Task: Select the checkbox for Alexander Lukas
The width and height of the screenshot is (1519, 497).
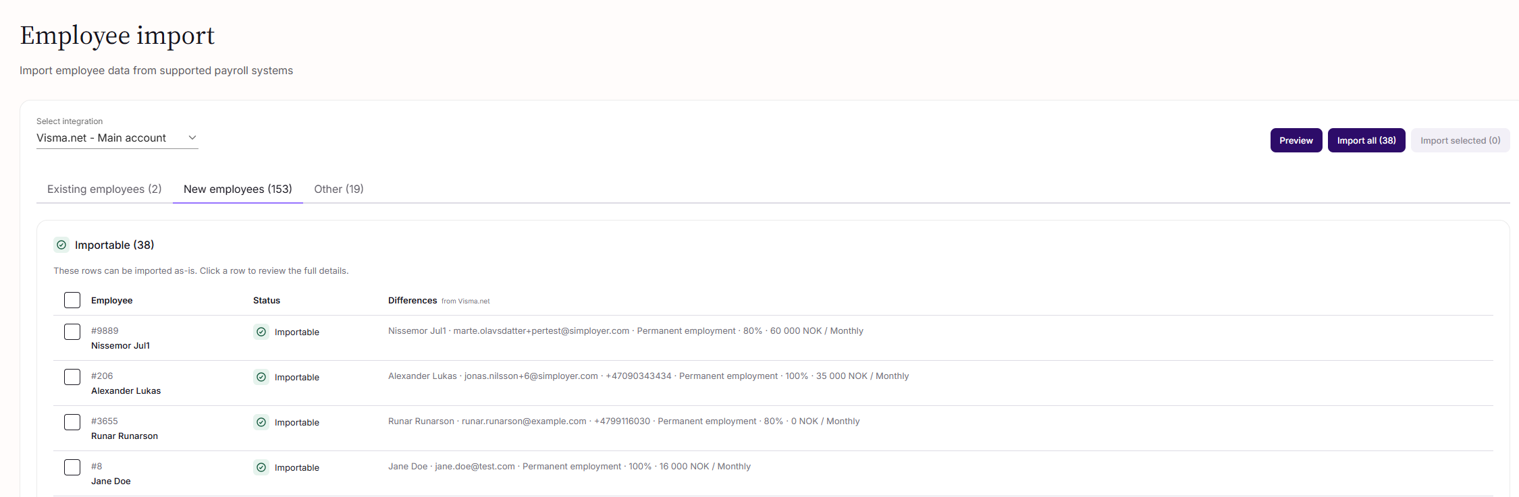Action: (x=72, y=377)
